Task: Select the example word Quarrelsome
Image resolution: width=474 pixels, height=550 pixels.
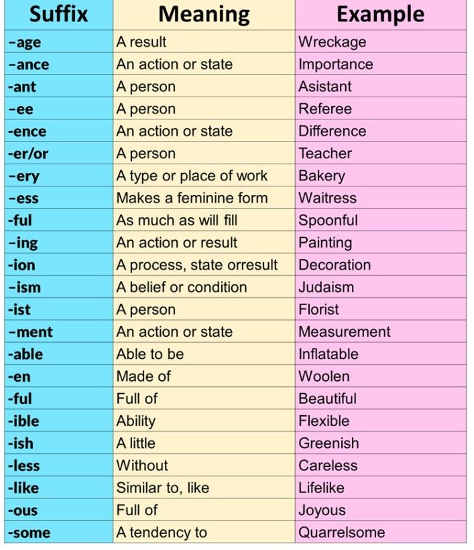Action: click(341, 533)
